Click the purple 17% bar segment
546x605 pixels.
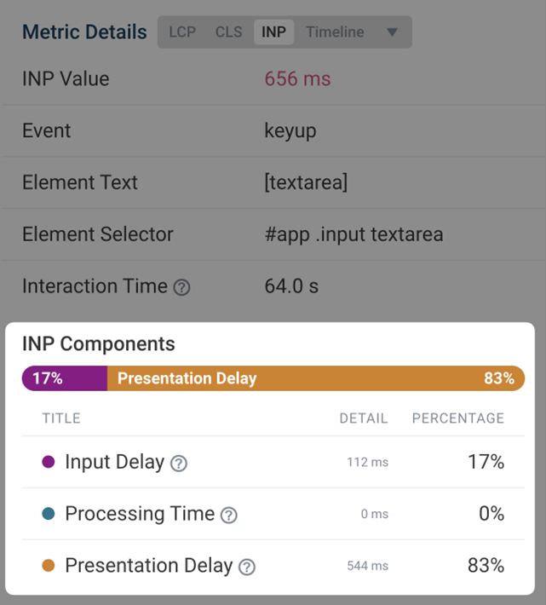[65, 378]
